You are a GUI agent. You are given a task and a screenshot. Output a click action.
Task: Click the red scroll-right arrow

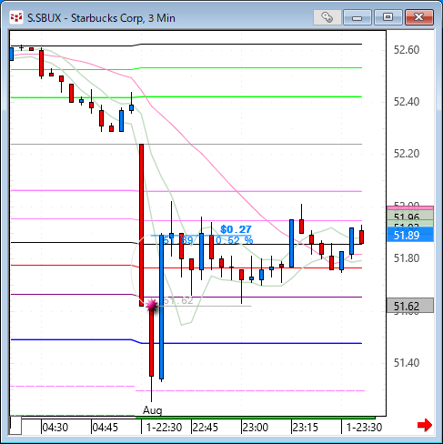click(425, 425)
